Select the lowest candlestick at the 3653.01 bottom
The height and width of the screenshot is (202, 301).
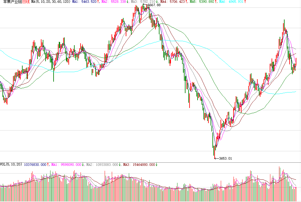pos(214,152)
